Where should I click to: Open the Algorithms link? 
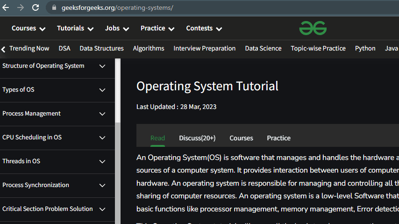[x=149, y=49]
